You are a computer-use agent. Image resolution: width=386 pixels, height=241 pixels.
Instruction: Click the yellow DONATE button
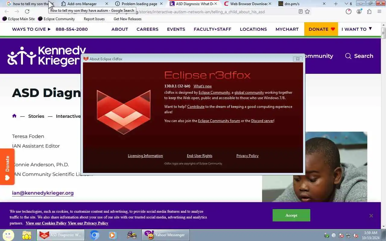coord(321,29)
